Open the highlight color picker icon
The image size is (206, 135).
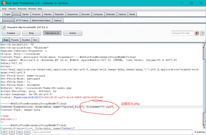point(197,33)
